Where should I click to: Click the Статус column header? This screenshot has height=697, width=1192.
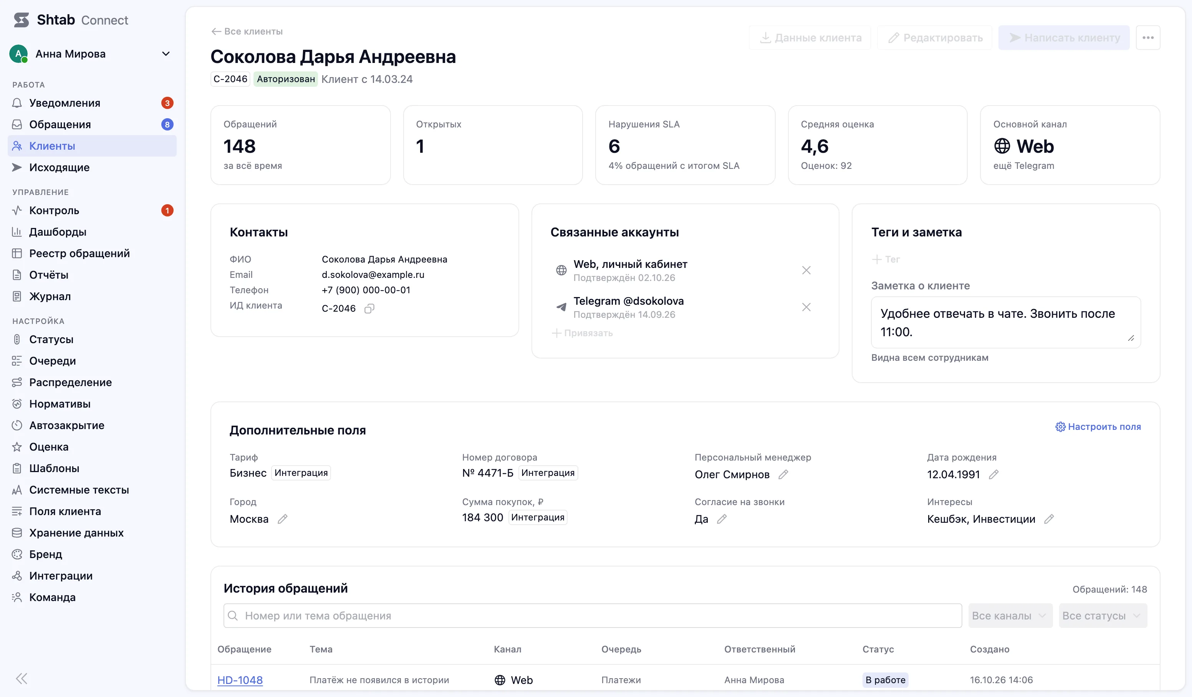878,649
